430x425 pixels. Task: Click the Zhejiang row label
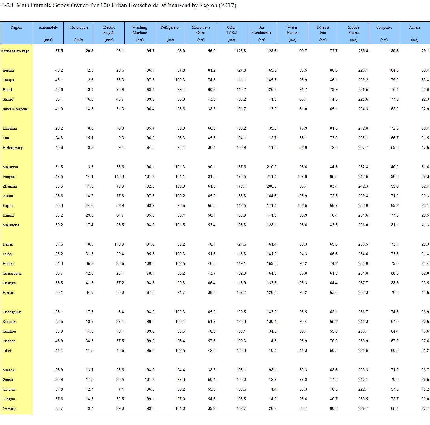[x=10, y=186]
